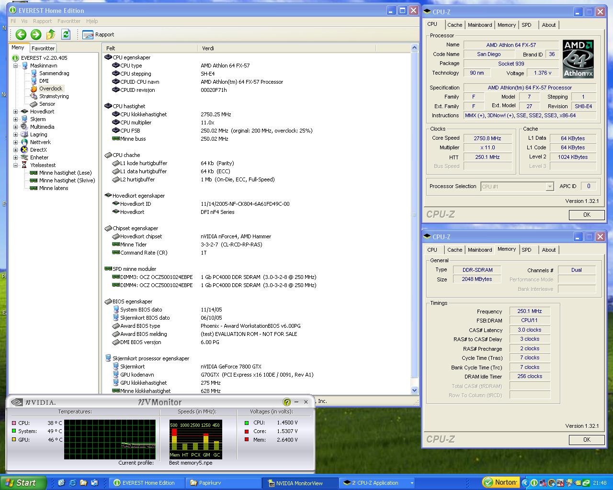
Task: Switch to the Favoritter tab in the sidebar
Action: pos(43,48)
